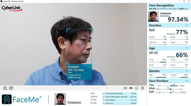Select the Gender section header
Viewport: 191px width, 106px height.
(x=169, y=71)
